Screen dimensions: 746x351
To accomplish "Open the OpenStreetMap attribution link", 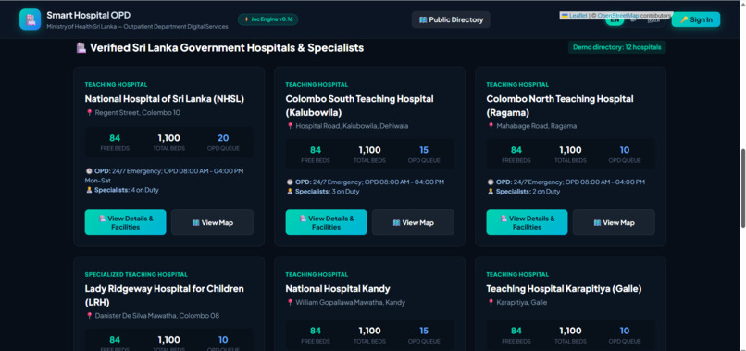I will [618, 15].
